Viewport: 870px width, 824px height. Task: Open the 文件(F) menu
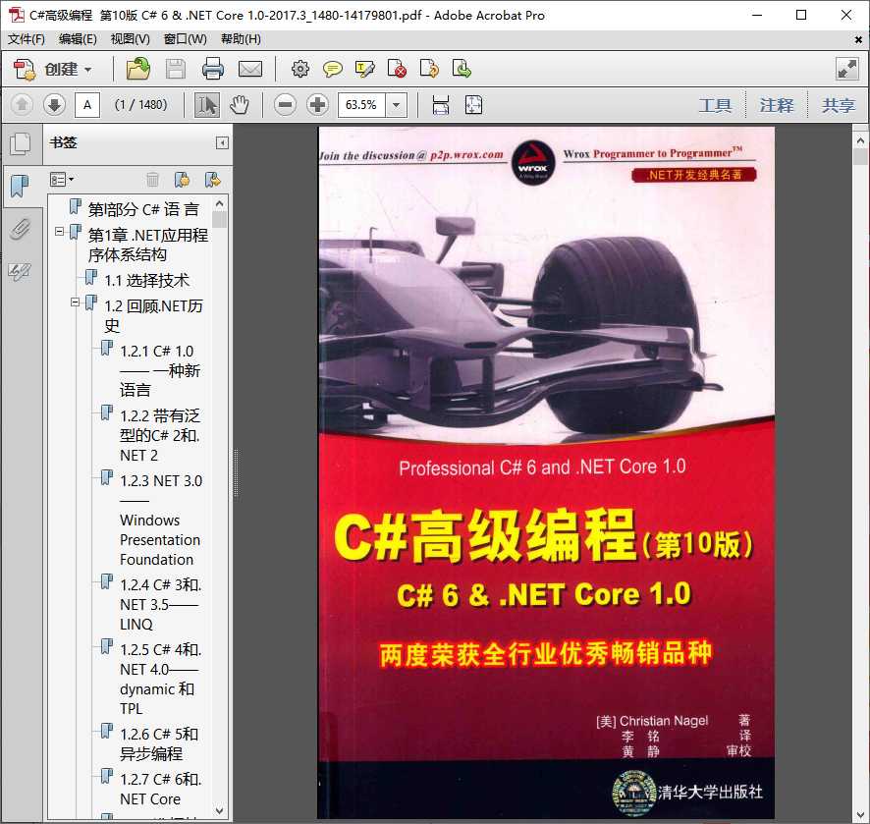(x=27, y=39)
